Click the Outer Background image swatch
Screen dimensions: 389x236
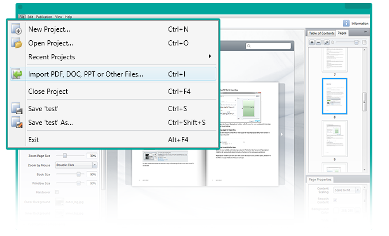[59, 202]
